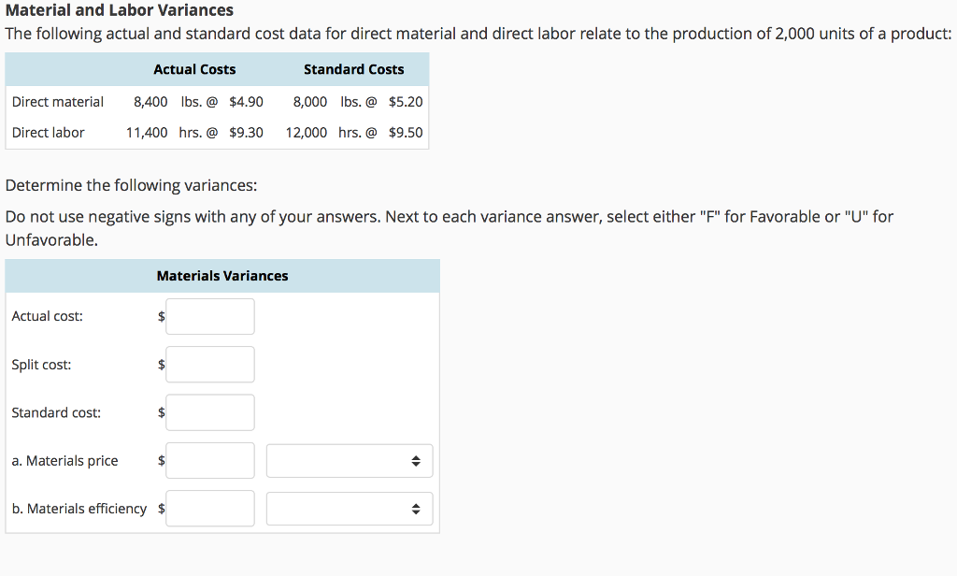Select the Materials Variances table header

pos(221,275)
